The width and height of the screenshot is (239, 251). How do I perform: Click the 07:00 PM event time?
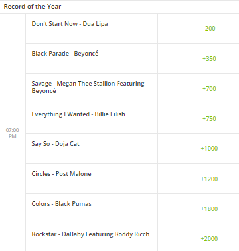(13, 133)
